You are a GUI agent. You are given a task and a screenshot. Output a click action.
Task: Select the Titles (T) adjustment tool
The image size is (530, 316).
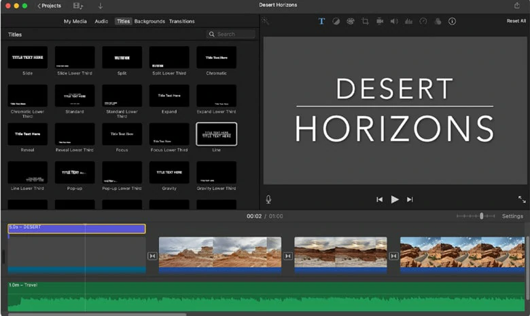pos(321,21)
